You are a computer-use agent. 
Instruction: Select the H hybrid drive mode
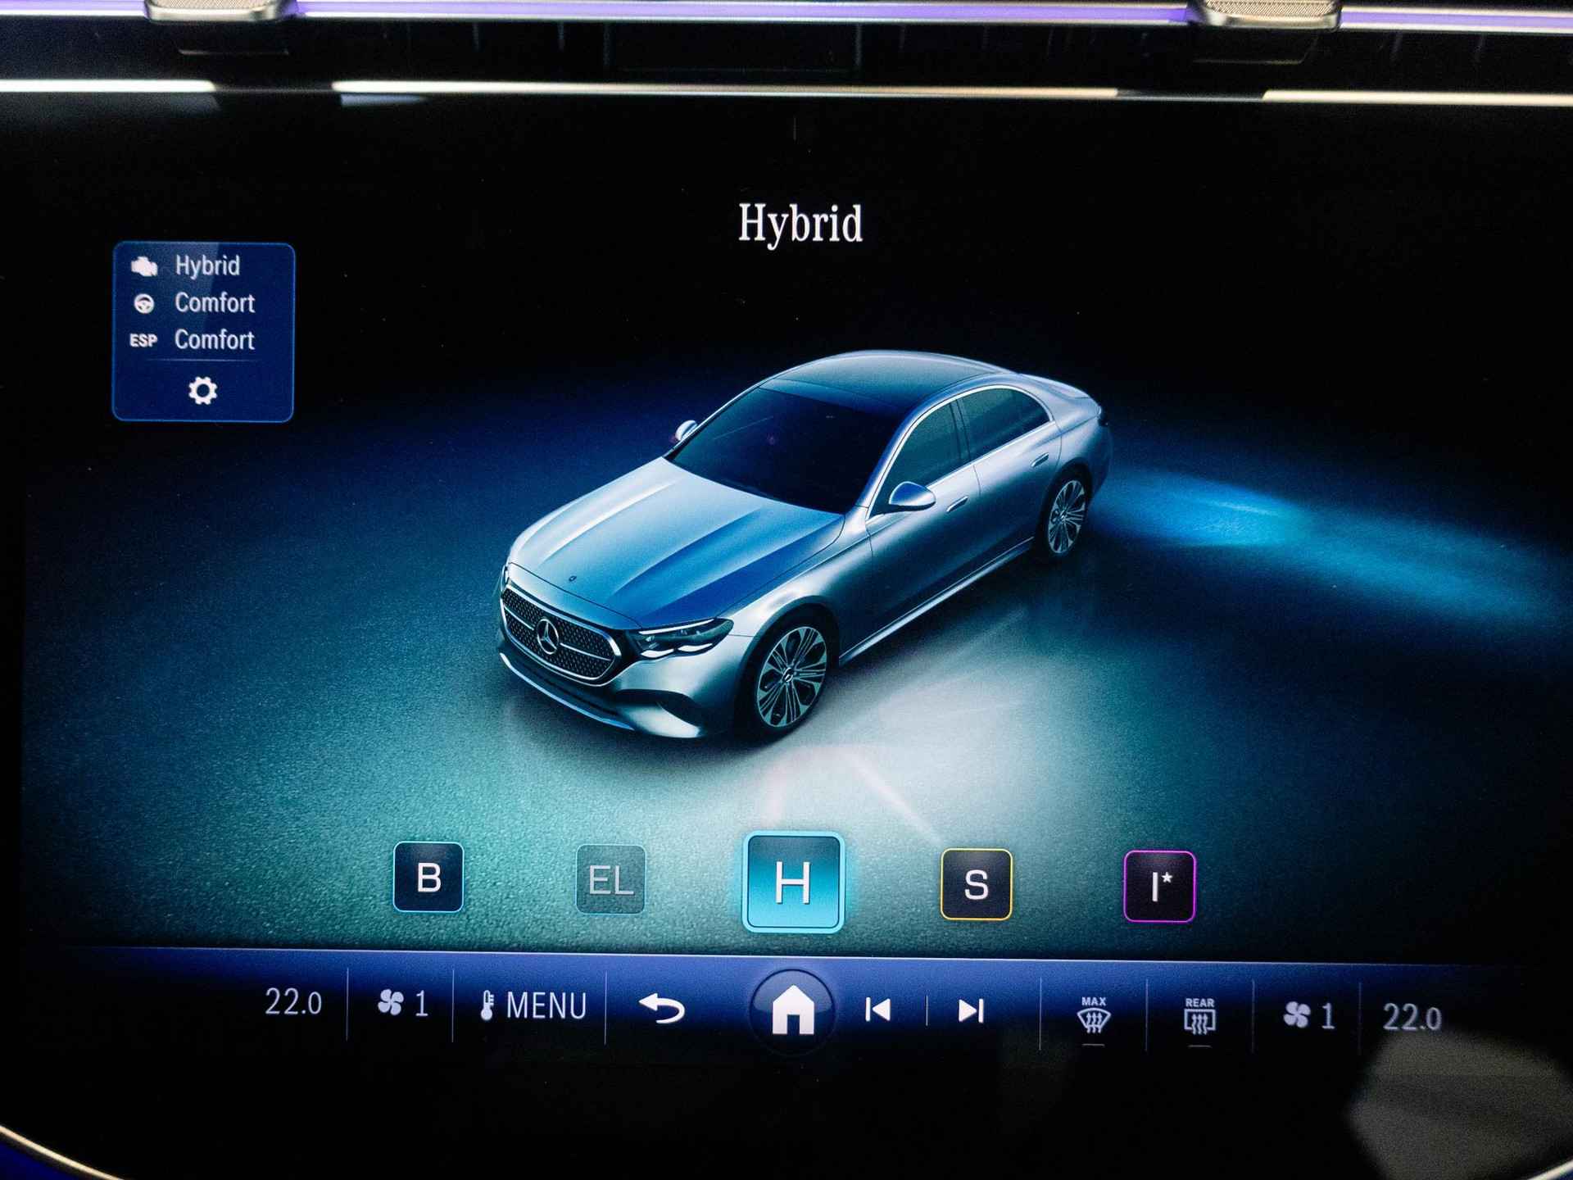(792, 883)
